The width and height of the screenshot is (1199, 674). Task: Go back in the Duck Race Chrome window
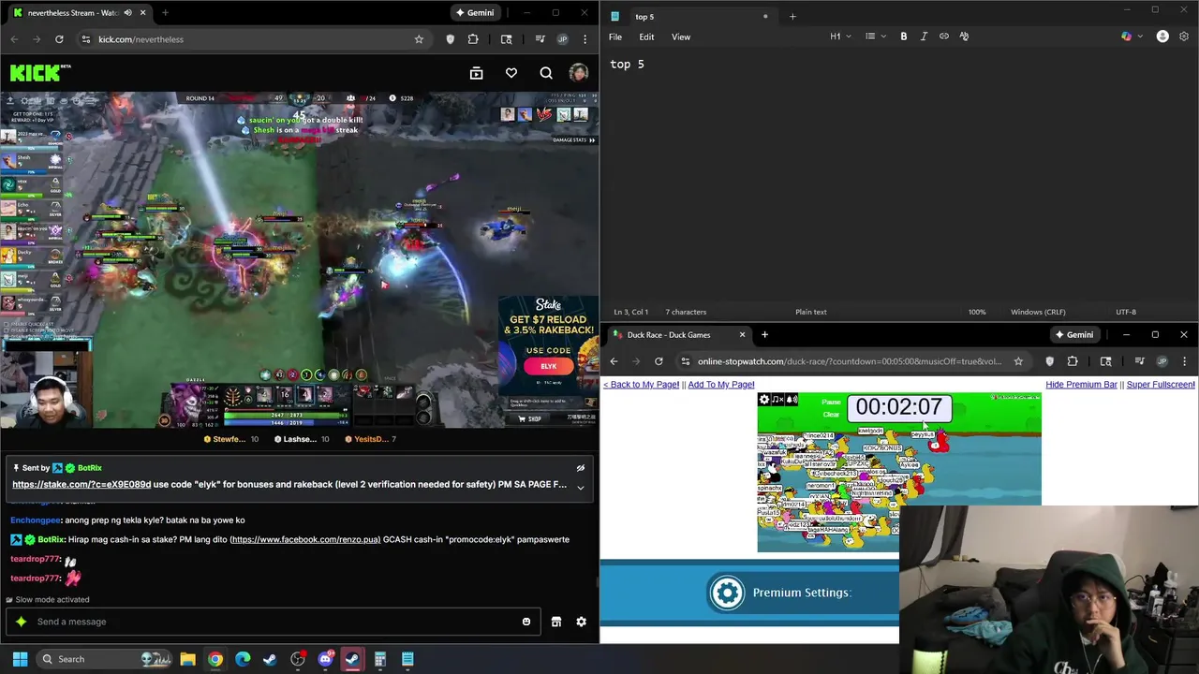[x=614, y=361]
